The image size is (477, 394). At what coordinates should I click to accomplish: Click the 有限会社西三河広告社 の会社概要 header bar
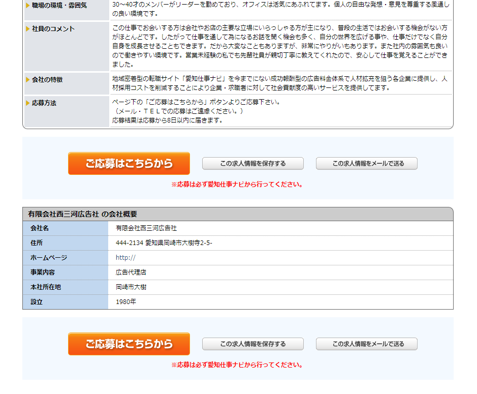(x=238, y=214)
